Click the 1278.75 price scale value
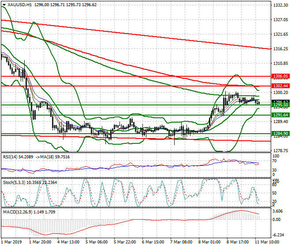Image resolution: width=291 pixels, height=247 pixels. [280, 150]
